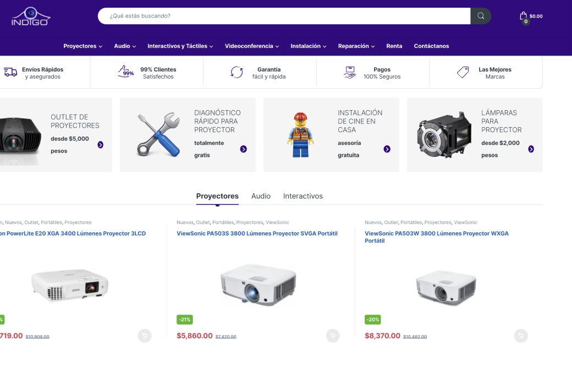Screen dimensions: 572x370
Task: Expand the Instalación menu
Action: pos(308,46)
